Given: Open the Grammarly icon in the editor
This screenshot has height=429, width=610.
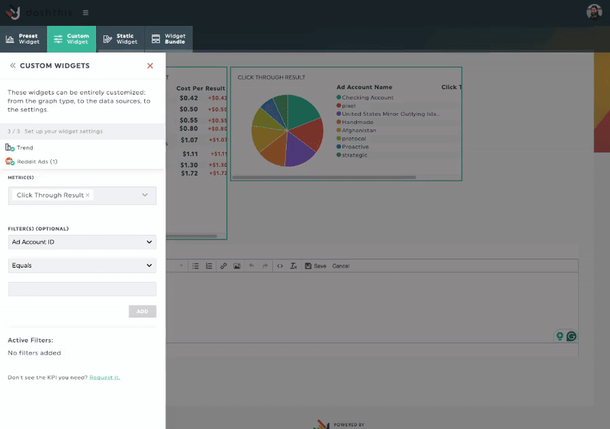Looking at the screenshot, I should tap(570, 336).
